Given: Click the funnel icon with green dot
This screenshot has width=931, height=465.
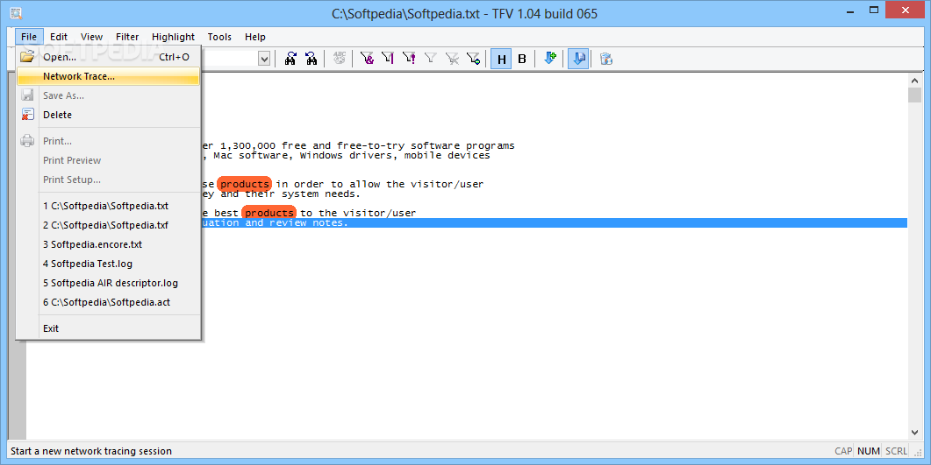Looking at the screenshot, I should [x=473, y=58].
